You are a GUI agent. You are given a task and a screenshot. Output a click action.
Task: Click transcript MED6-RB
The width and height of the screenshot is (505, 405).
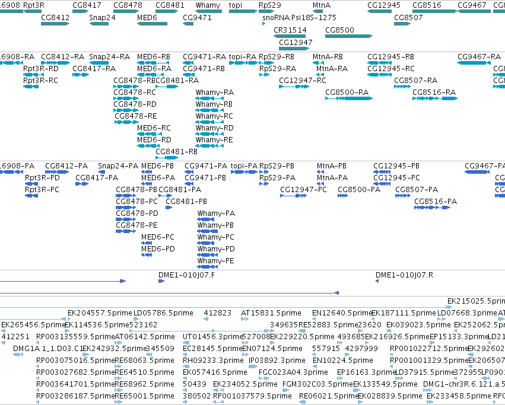tap(153, 57)
